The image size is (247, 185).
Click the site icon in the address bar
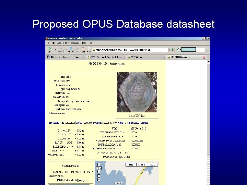[x=94, y=50]
